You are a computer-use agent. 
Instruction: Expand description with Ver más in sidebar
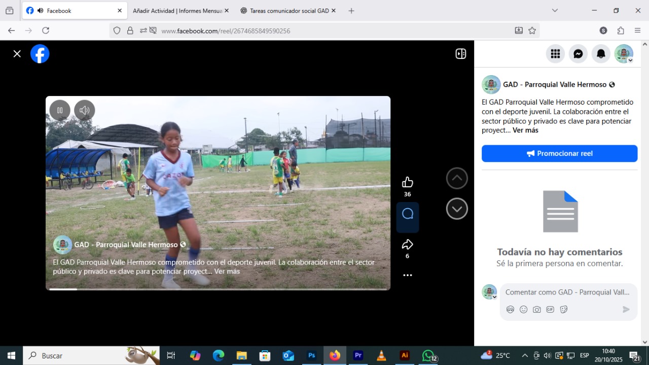point(525,130)
